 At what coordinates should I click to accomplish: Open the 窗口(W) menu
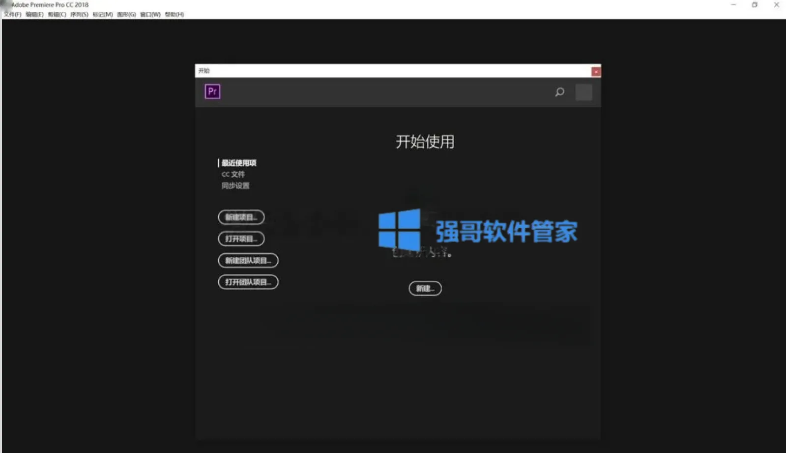[150, 14]
